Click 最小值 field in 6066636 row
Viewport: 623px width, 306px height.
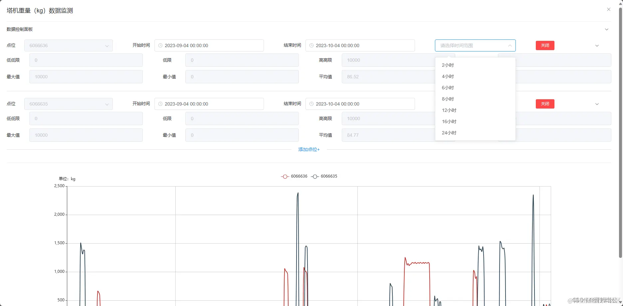(x=242, y=77)
